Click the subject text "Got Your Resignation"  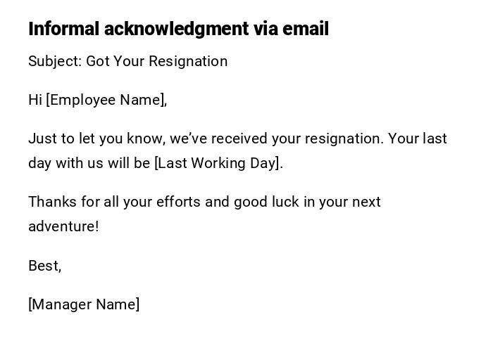point(157,61)
